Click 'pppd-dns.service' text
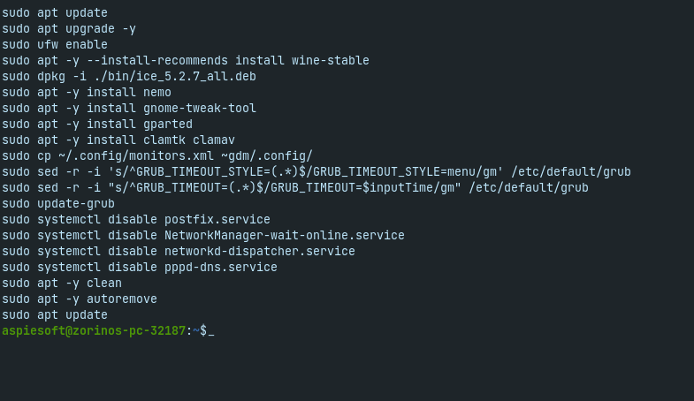Viewport: 694px width, 401px height. pyautogui.click(x=221, y=268)
